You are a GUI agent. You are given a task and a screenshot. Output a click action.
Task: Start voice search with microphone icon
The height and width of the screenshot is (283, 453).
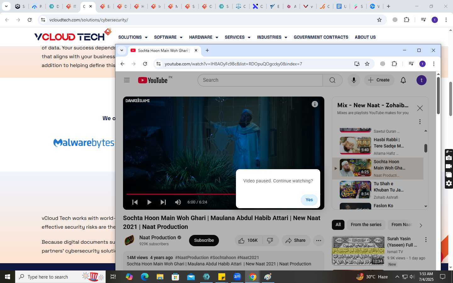(x=354, y=80)
